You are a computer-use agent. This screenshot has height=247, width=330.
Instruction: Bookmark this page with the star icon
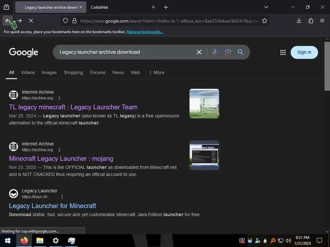(265, 21)
